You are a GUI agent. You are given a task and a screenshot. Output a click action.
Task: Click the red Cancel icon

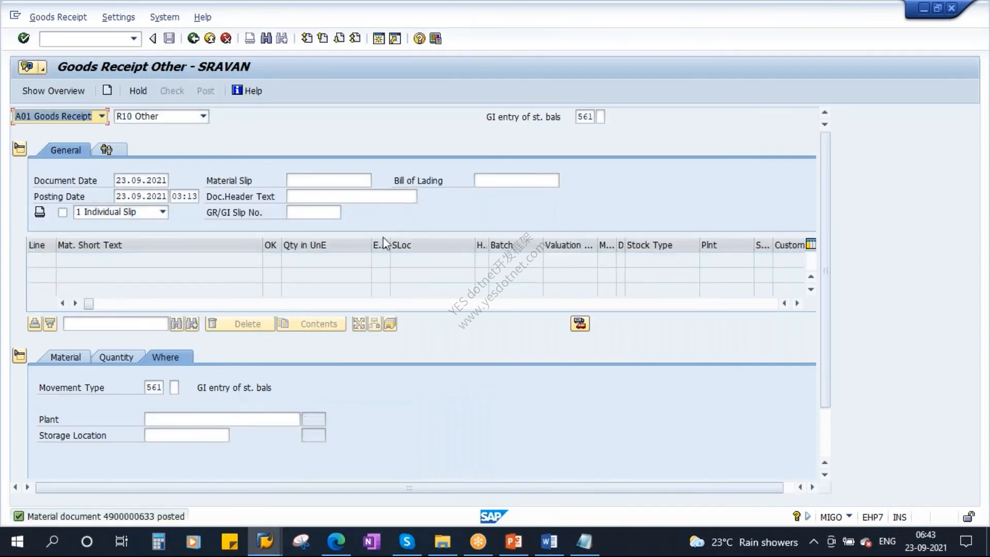point(226,38)
